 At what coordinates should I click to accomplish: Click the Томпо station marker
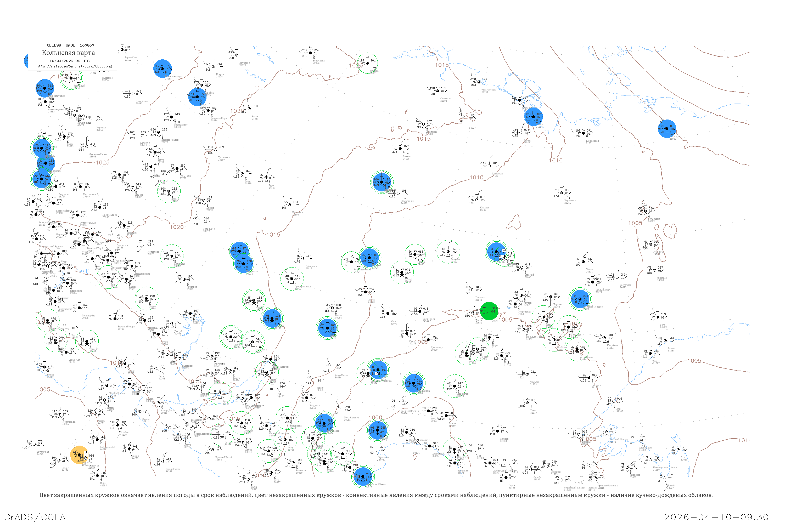(x=583, y=262)
